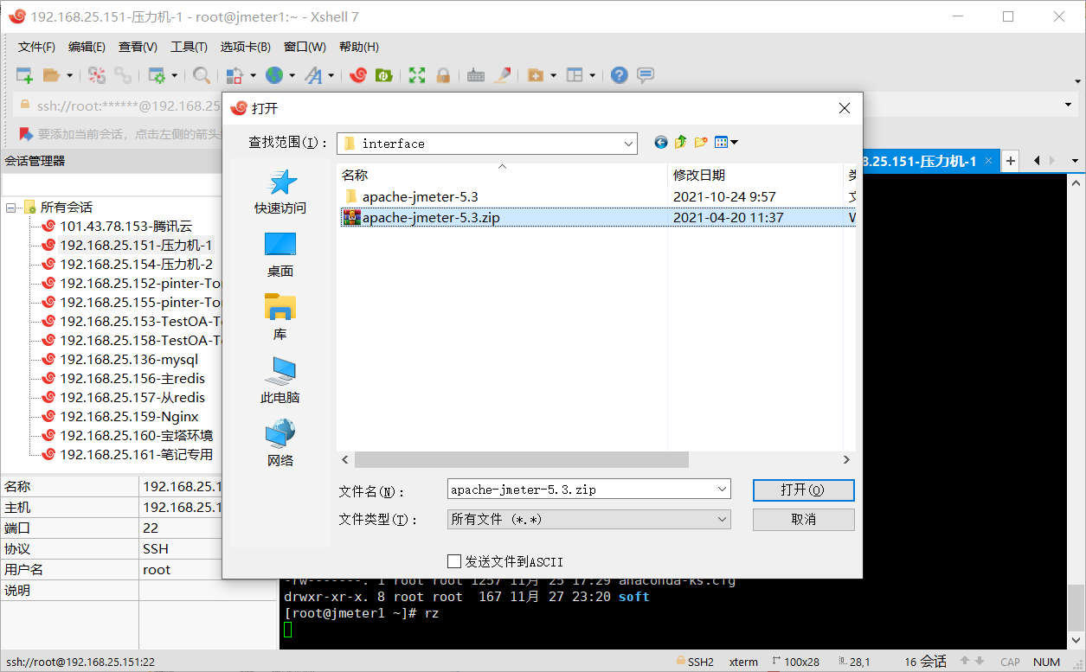The height and width of the screenshot is (672, 1086).
Task: Click the color scheme icon in toolbar
Action: coord(234,75)
